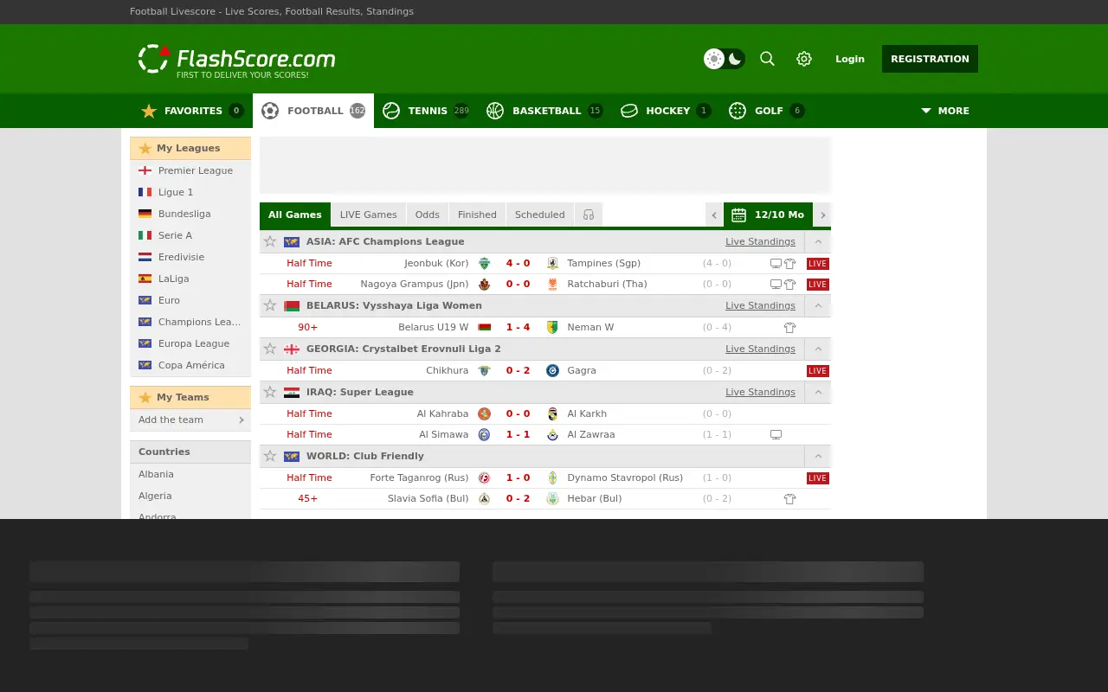
Task: Favorite the AFC Champions League star
Action: pos(270,241)
